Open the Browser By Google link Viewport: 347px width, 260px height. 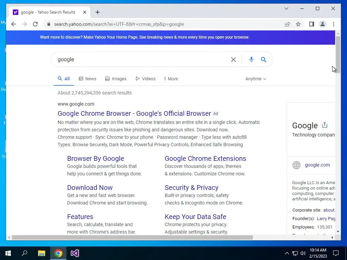click(96, 158)
